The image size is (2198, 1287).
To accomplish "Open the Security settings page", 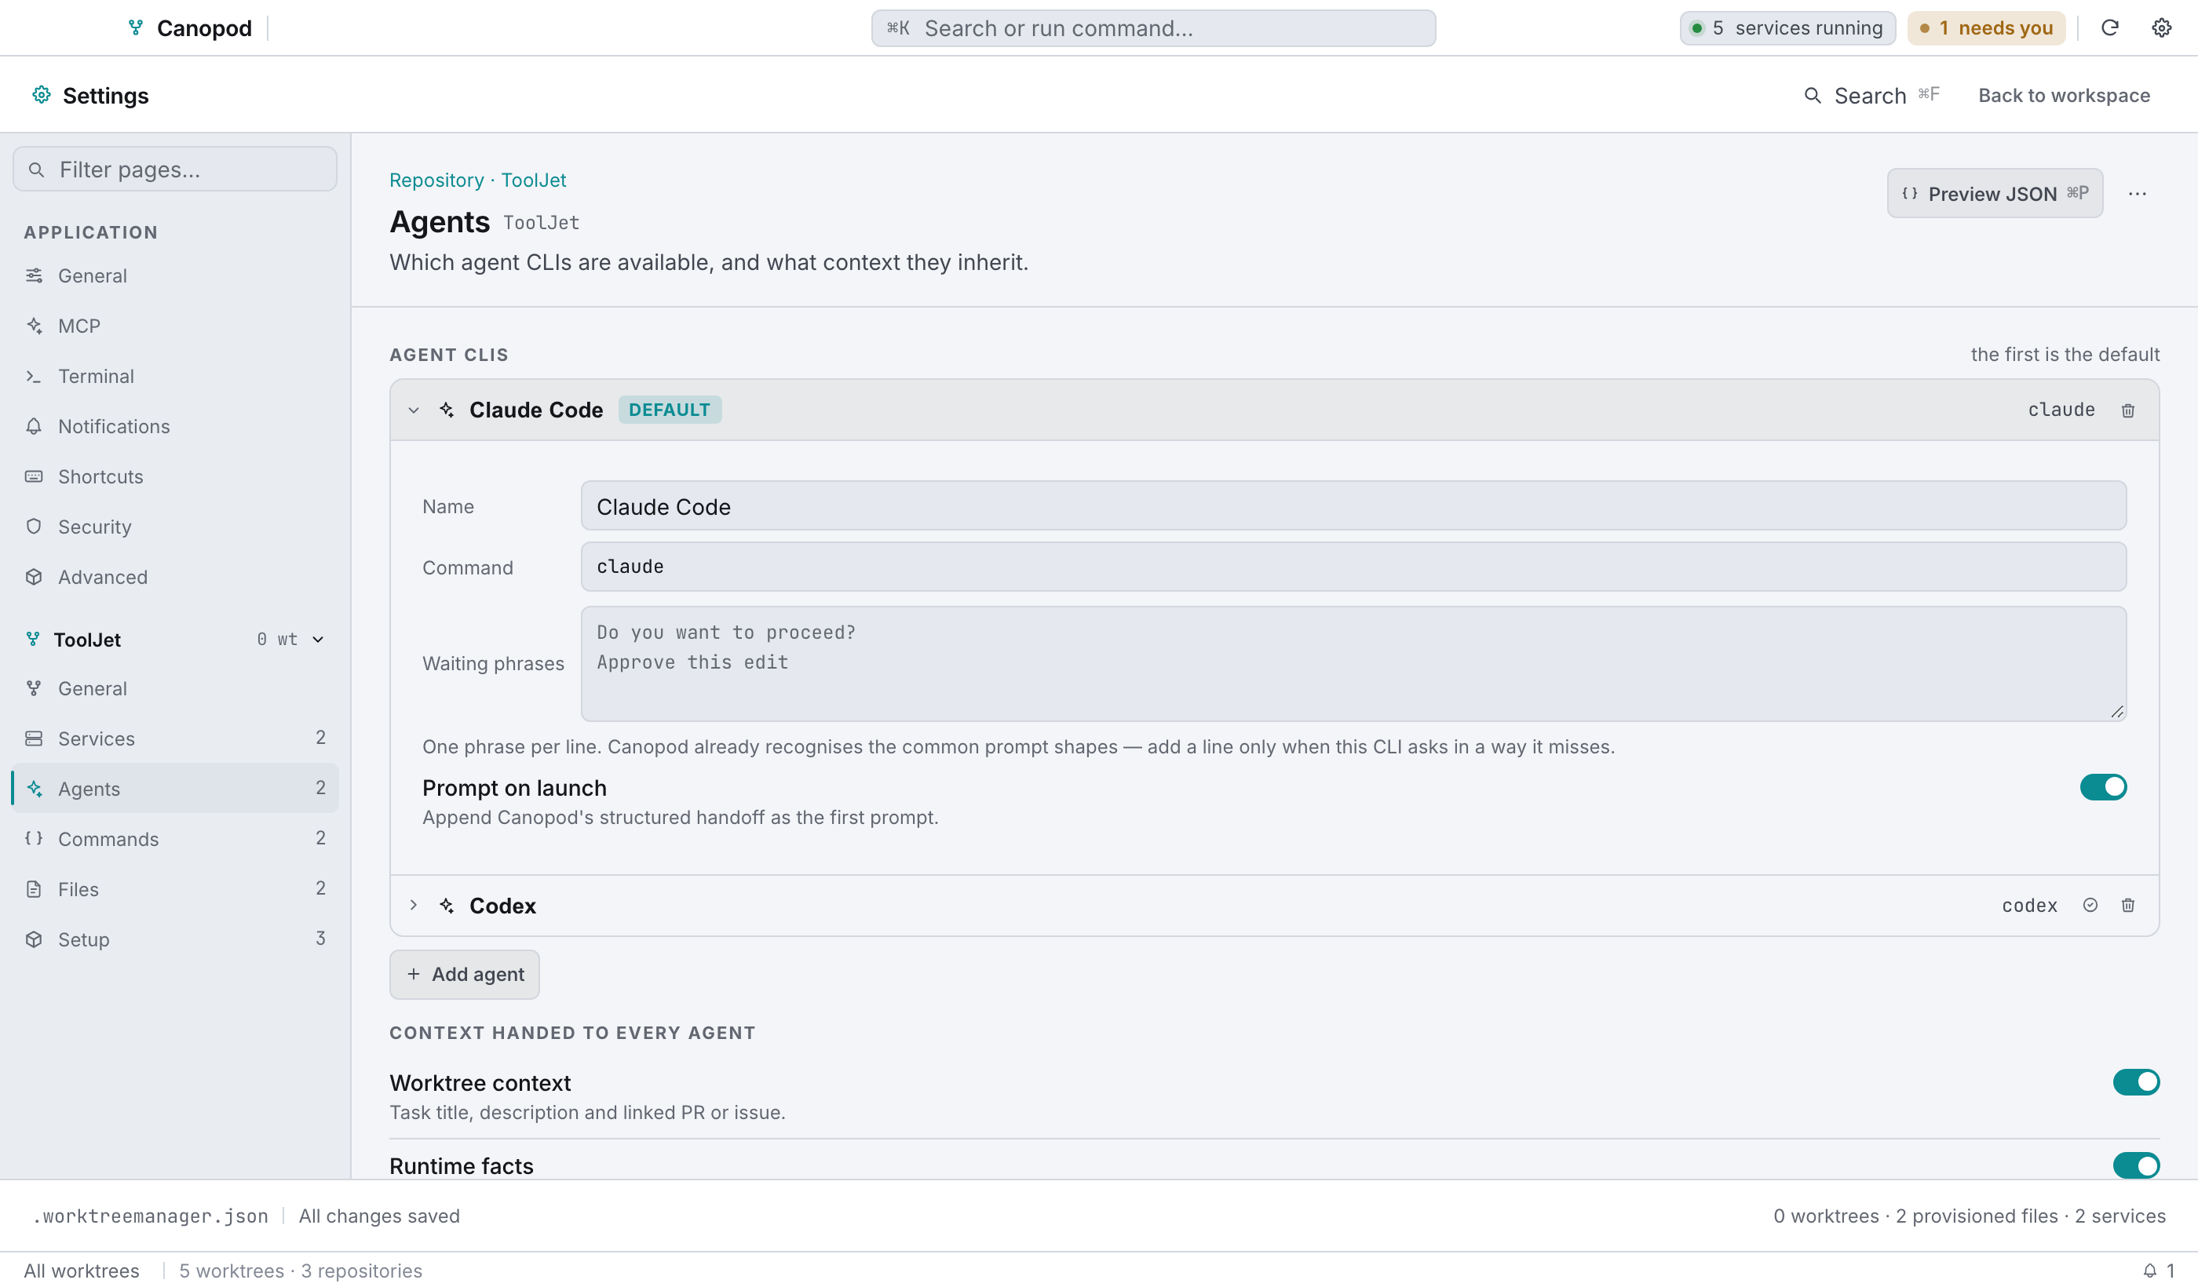I will coord(174,527).
